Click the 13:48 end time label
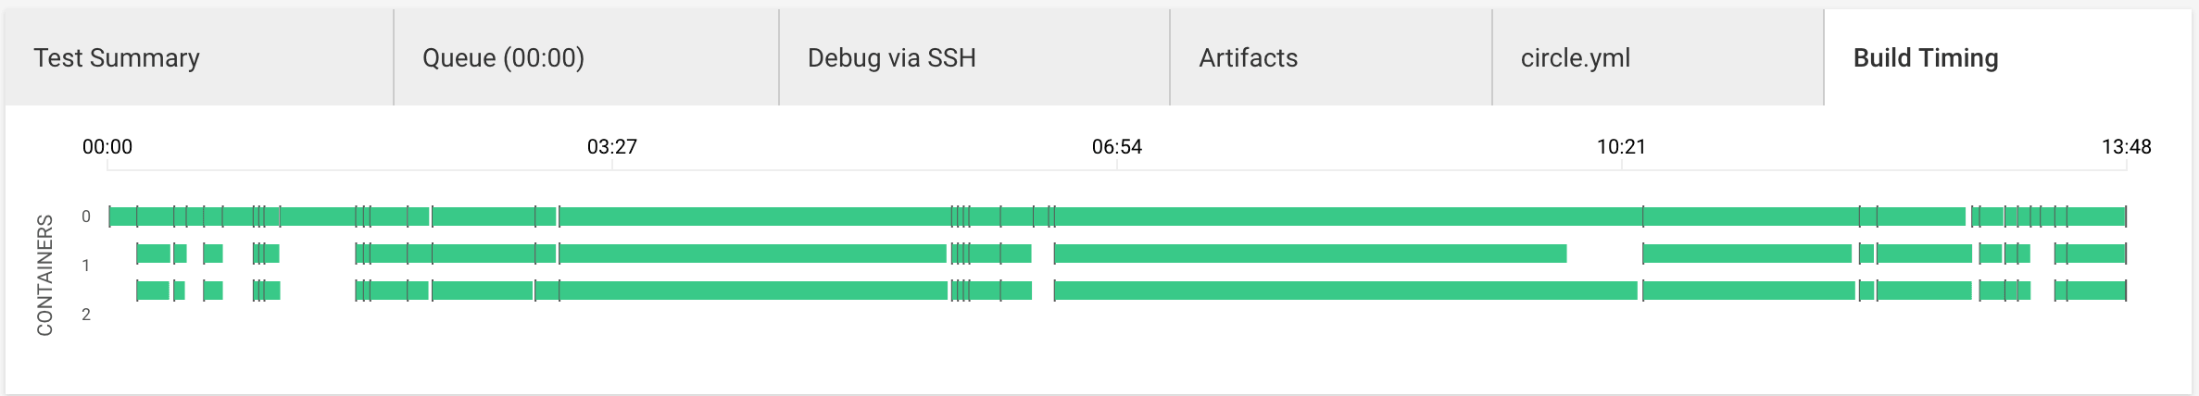Image resolution: width=2199 pixels, height=396 pixels. point(2126,147)
